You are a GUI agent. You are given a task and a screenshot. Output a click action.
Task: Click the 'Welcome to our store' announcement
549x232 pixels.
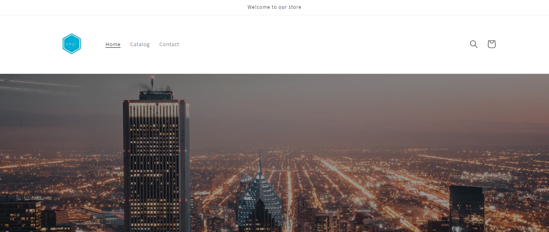coord(274,7)
